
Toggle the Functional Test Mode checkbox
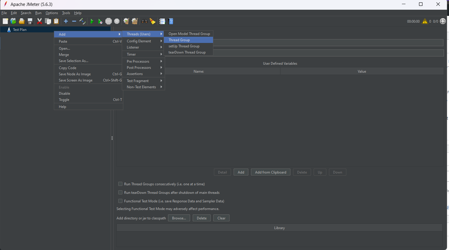120,201
